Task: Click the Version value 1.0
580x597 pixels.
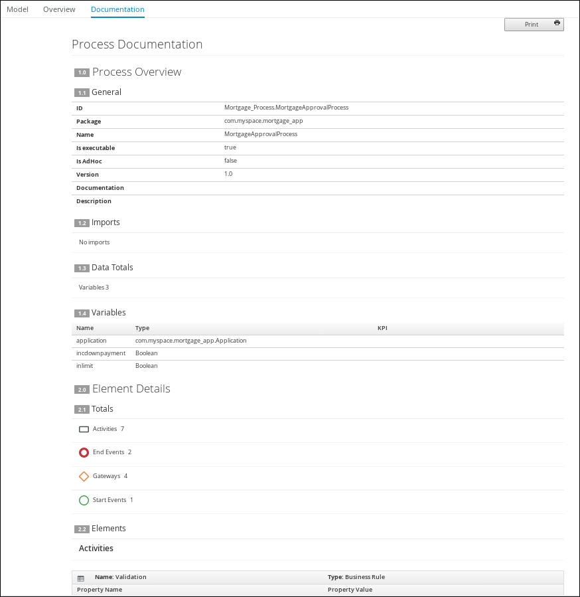Action: pyautogui.click(x=228, y=174)
